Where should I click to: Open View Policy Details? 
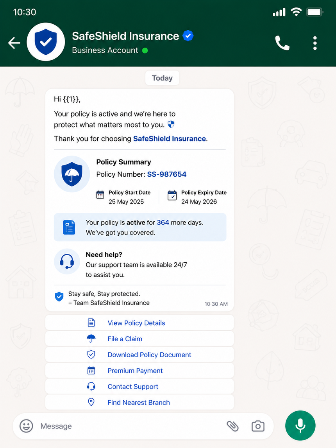coord(139,323)
